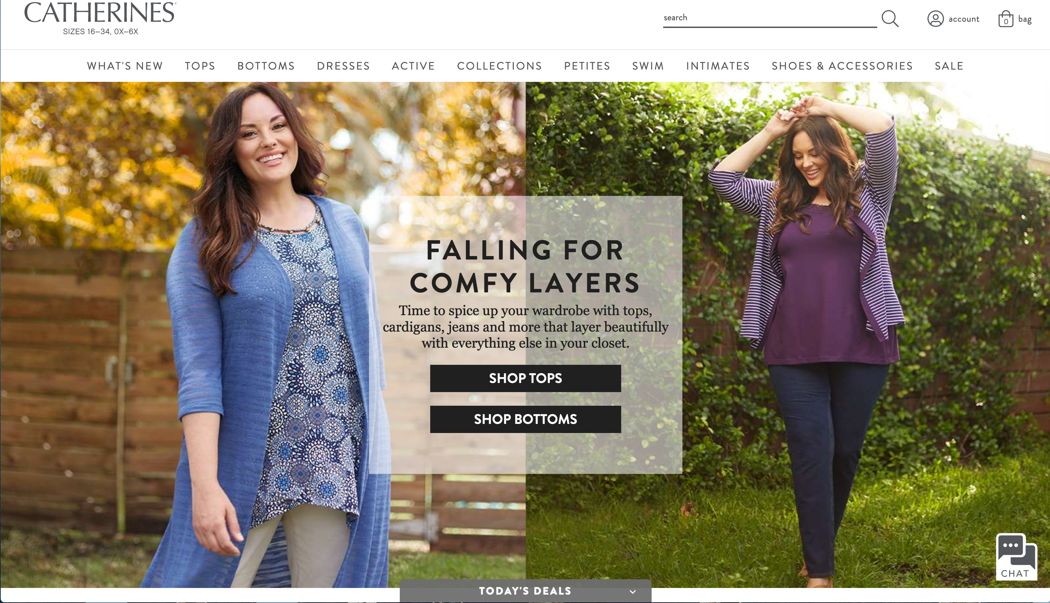Screen dimensions: 1050x603
Task: Open the Swim category
Action: pos(648,66)
